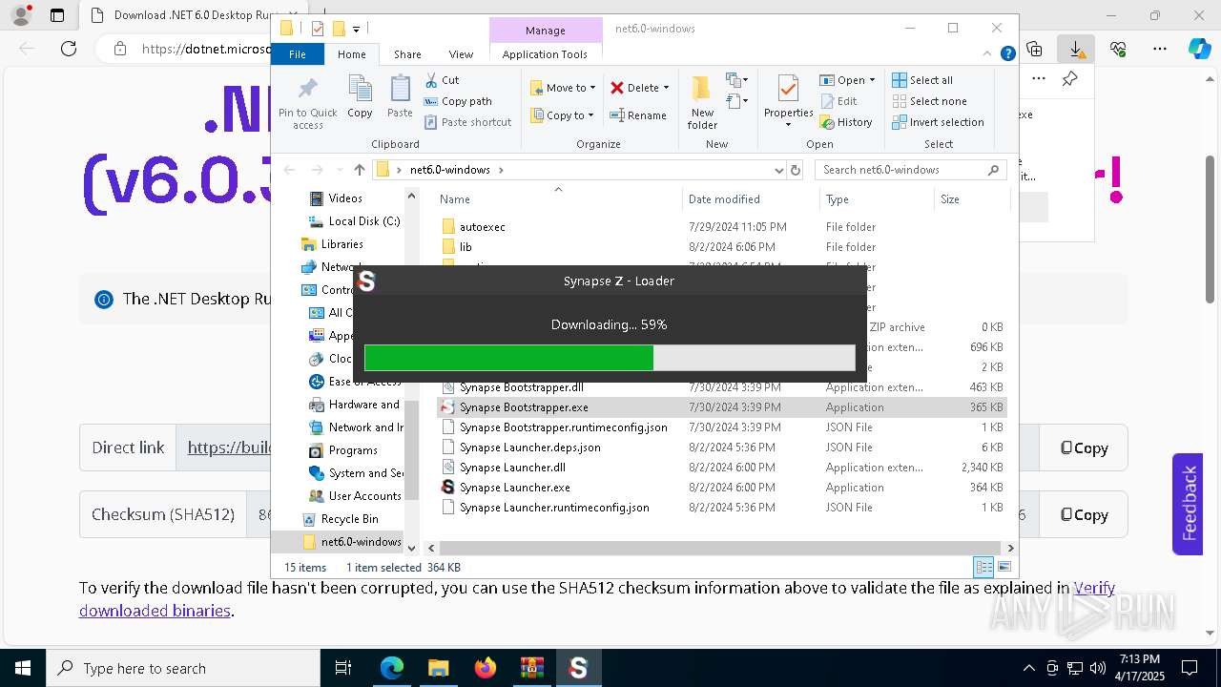Click Select none in ribbon
The height and width of the screenshot is (687, 1221).
[x=929, y=101]
